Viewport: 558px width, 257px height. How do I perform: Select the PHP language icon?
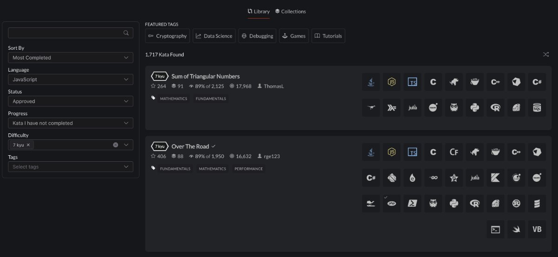click(x=392, y=203)
